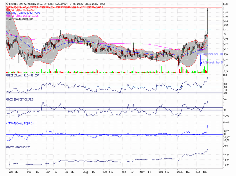Screen dimensions: 236x176
Task: Click the Dez 12. date on time axis
Action: point(164,172)
